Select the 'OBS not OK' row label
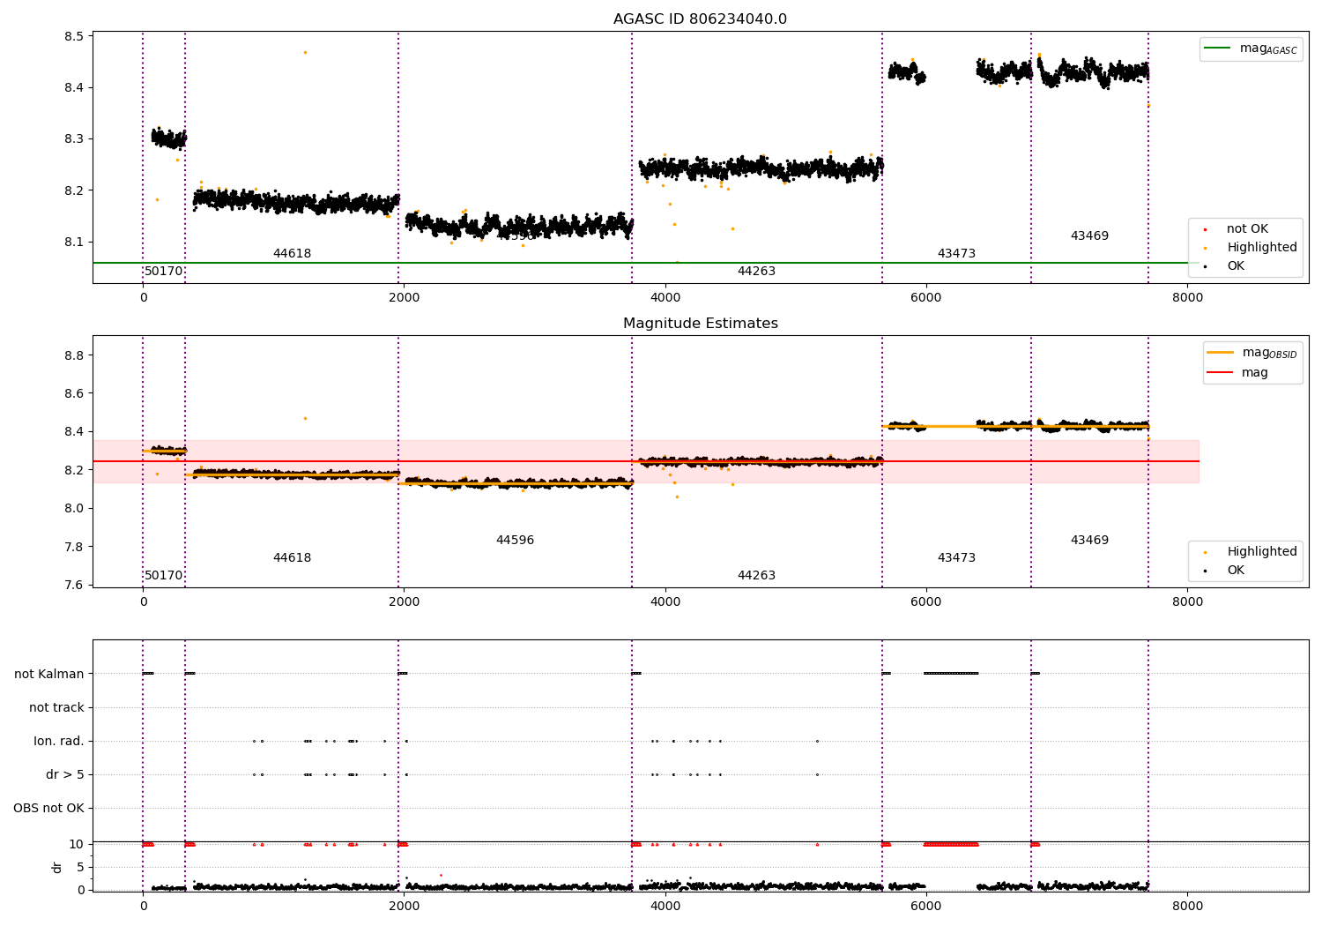 tap(49, 808)
